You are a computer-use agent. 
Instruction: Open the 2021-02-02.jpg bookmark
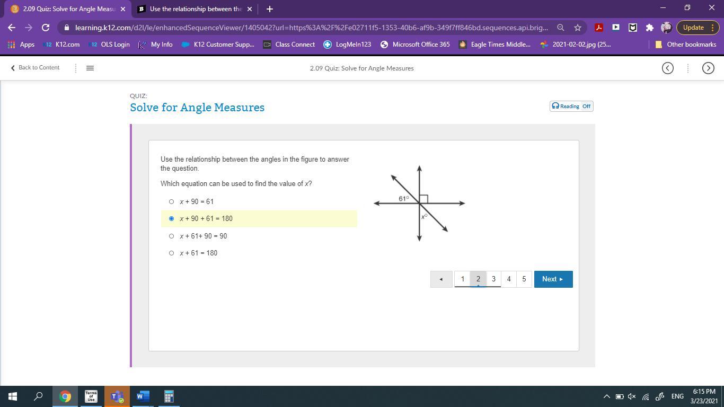(x=575, y=45)
